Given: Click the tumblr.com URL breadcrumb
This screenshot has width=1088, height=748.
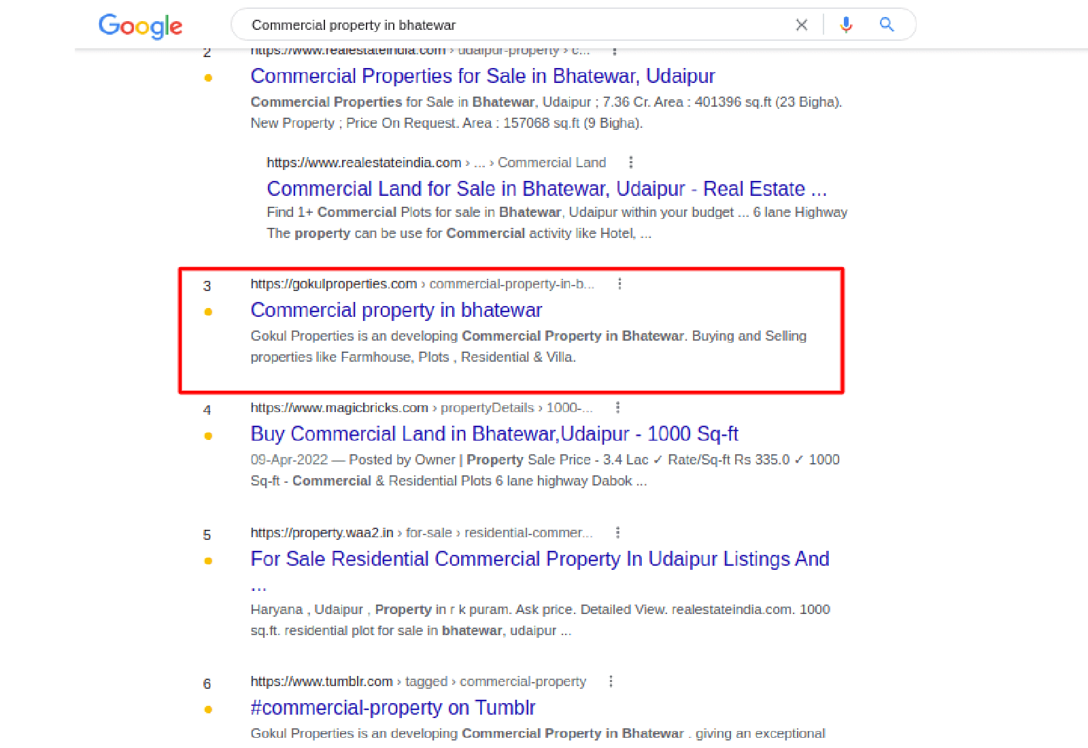Looking at the screenshot, I should point(321,681).
